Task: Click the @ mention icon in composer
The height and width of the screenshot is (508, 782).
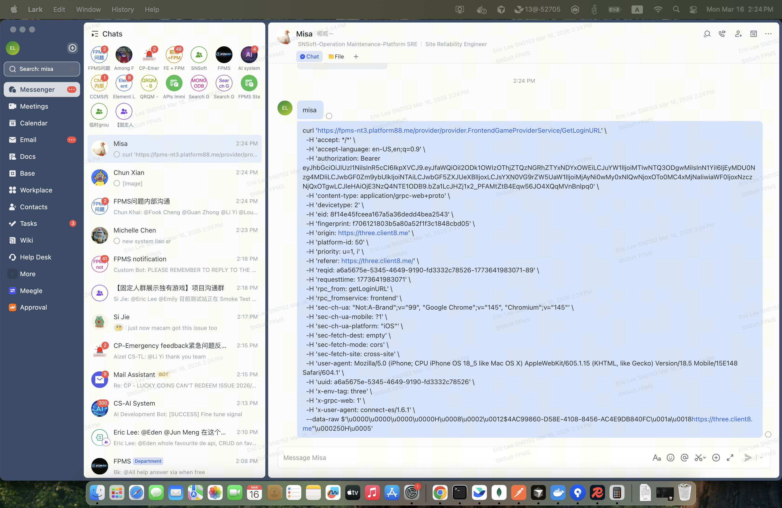Action: [x=685, y=457]
